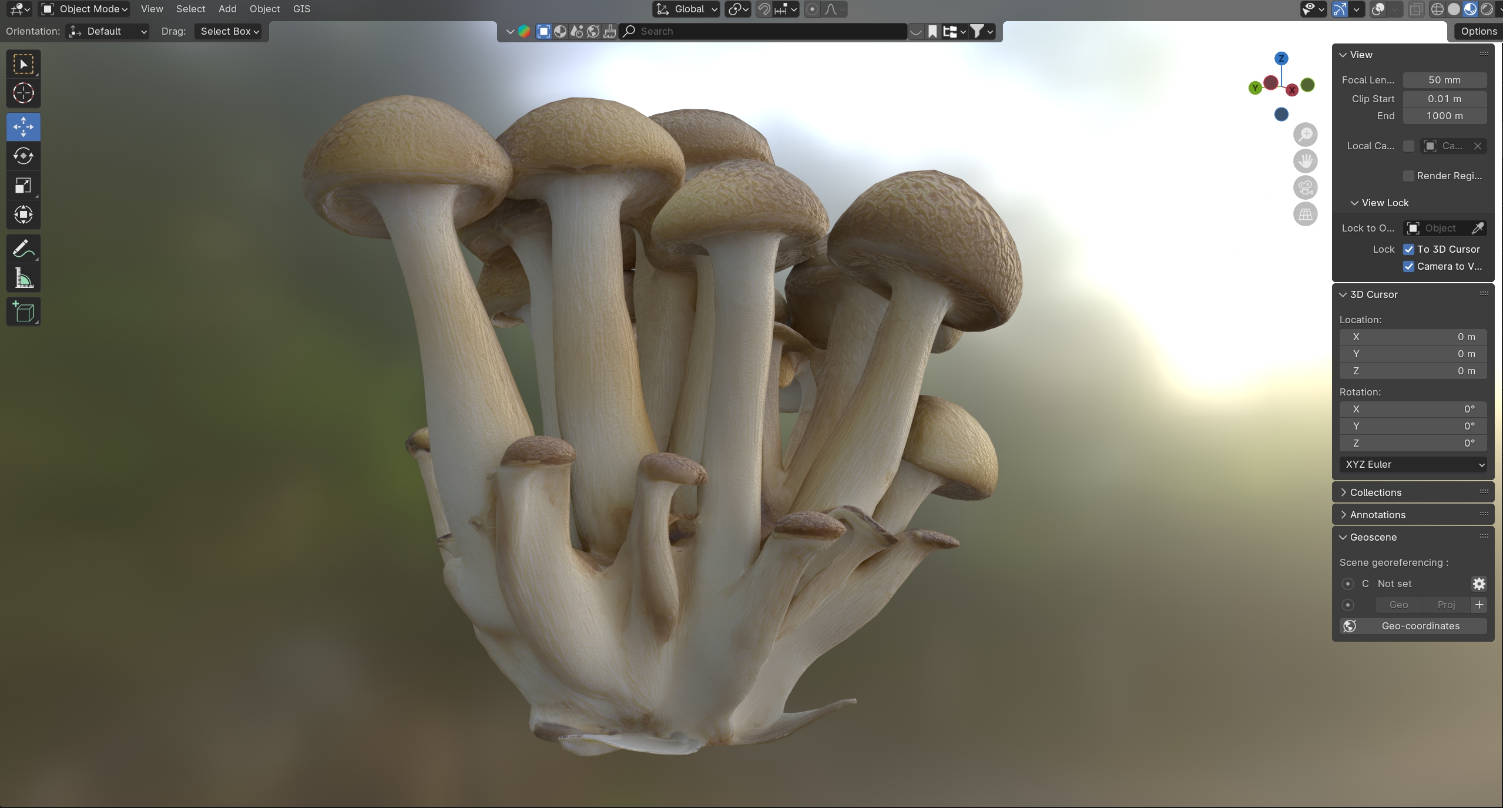Image resolution: width=1503 pixels, height=808 pixels.
Task: Open the Object Mode dropdown
Action: [x=85, y=9]
